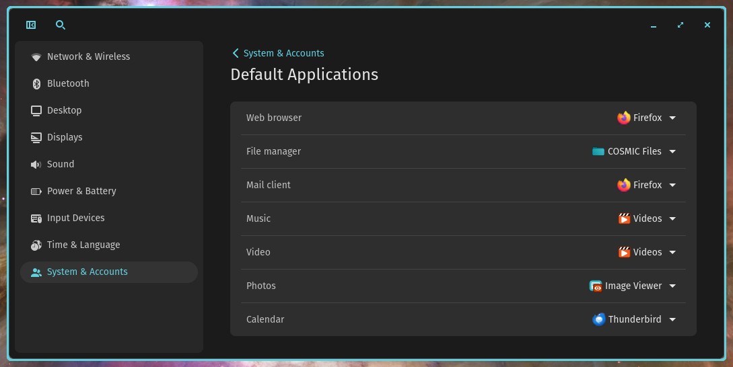
Task: Click the Power & Battery icon
Action: (36, 192)
